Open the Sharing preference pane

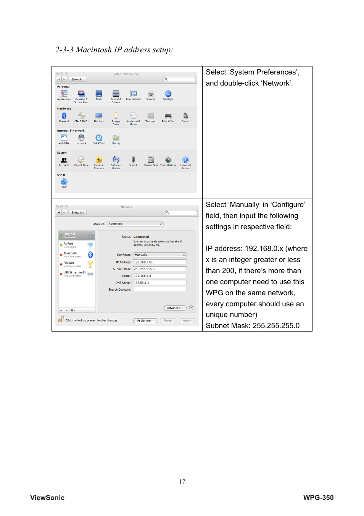coord(116,139)
